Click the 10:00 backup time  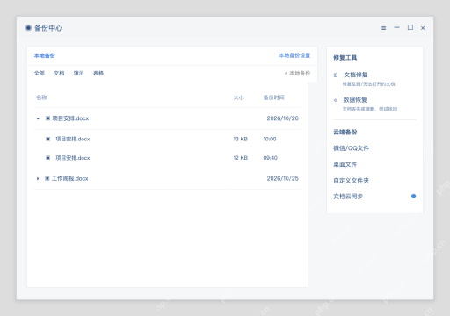[x=270, y=139]
